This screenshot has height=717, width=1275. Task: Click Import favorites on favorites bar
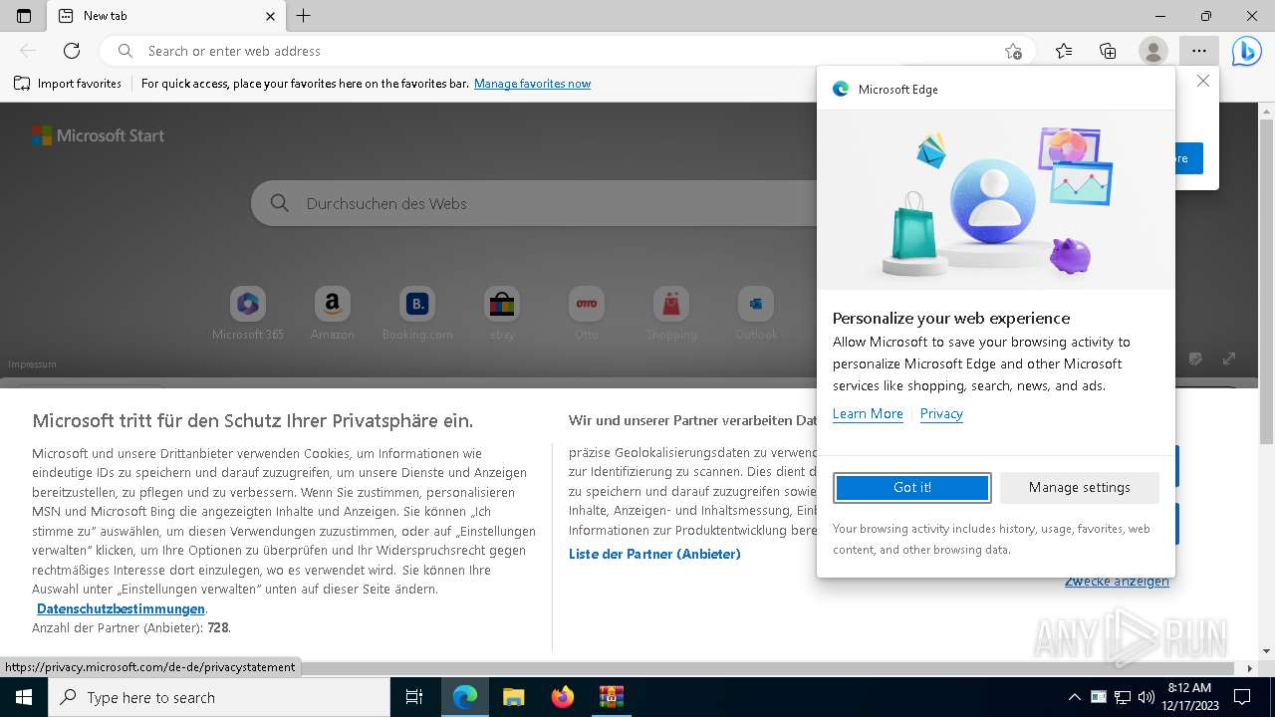pyautogui.click(x=68, y=84)
